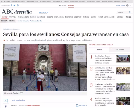Open article about Reyes in barrio más pobre
The image size is (134, 108).
pyautogui.click(x=103, y=59)
